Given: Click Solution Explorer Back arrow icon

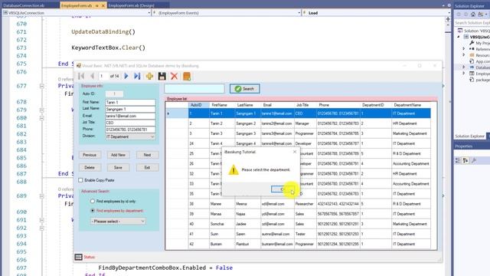Looking at the screenshot, I should click(x=459, y=15).
